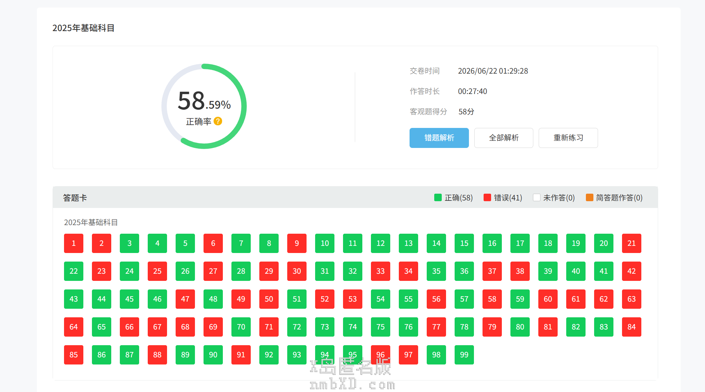Open question 21 red tile
Image resolution: width=705 pixels, height=392 pixels.
click(632, 243)
